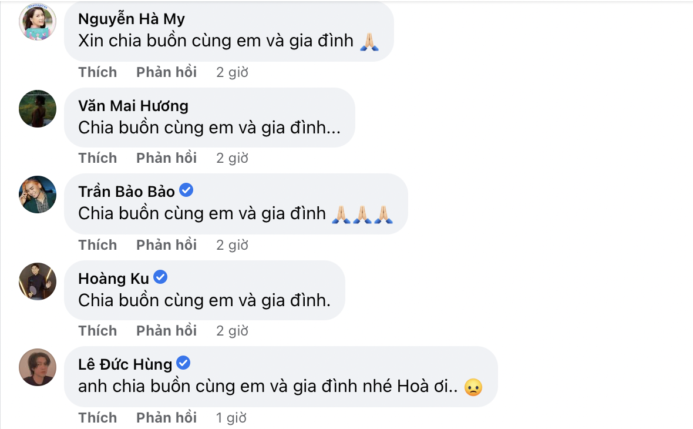
Task: Reply to Lê Đức Hùng's comment
Action: (167, 417)
